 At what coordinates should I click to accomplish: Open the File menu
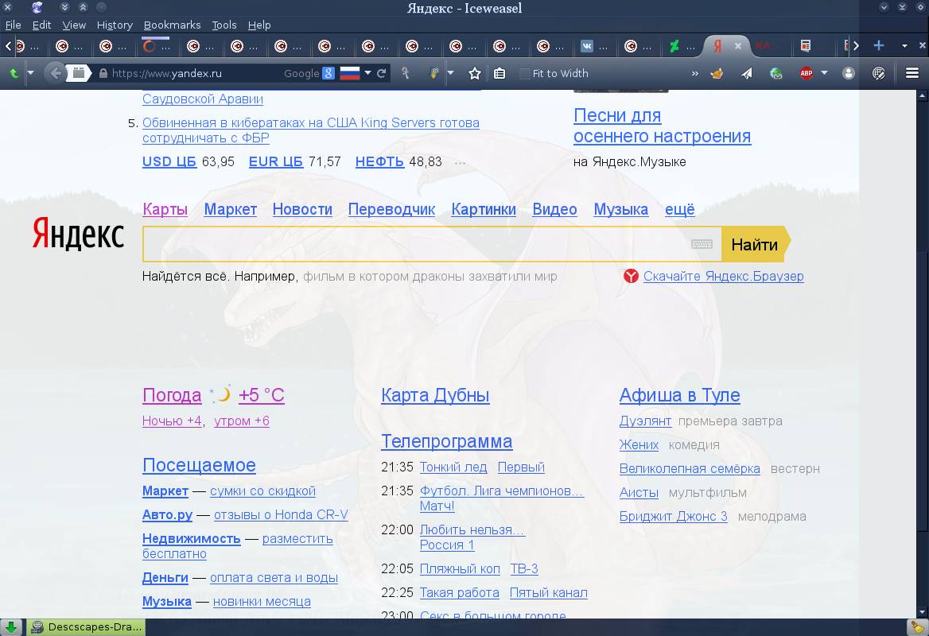tap(13, 25)
